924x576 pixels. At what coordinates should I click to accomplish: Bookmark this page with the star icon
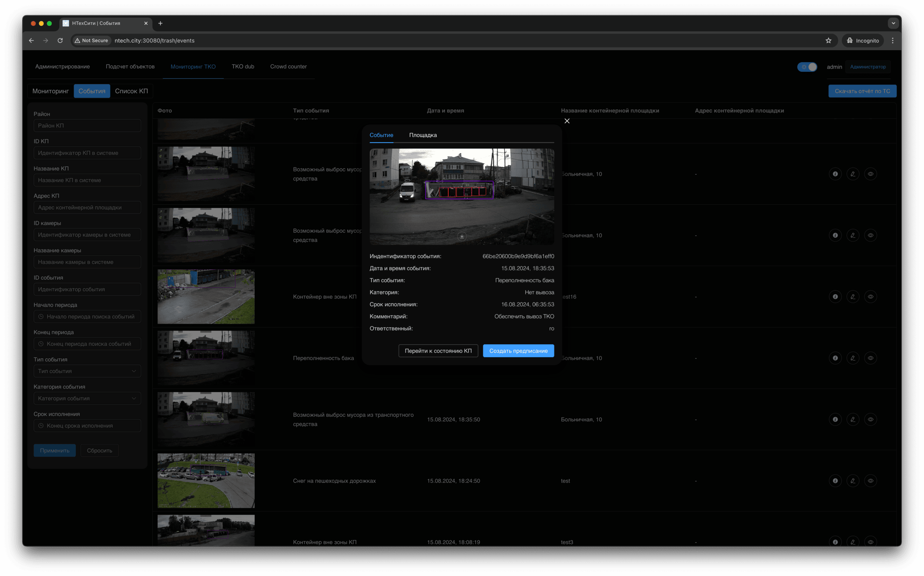pyautogui.click(x=828, y=41)
